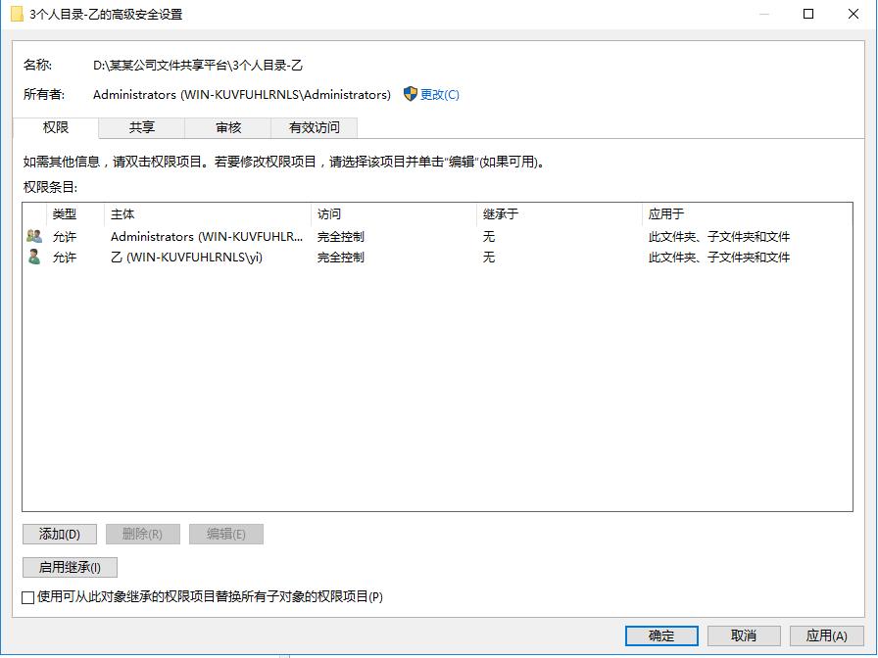The width and height of the screenshot is (878, 658).
Task: Click the 启用继承(I) button
Action: point(69,567)
